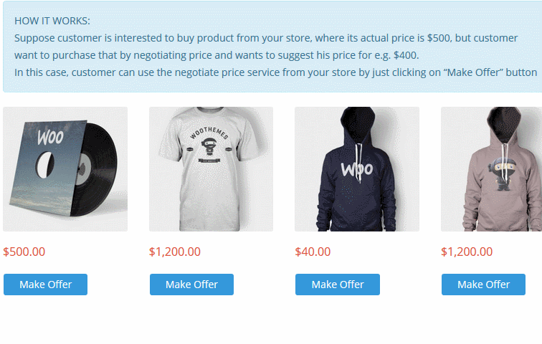Click the HOW IT WORKS heading

52,21
